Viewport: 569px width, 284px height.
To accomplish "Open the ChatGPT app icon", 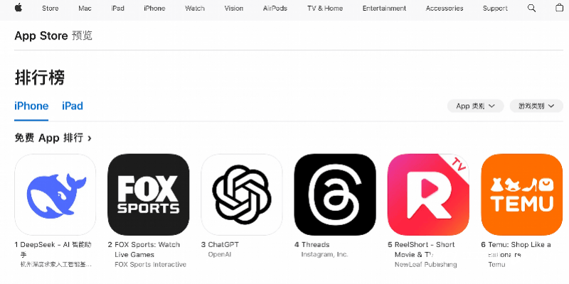I will coord(242,195).
